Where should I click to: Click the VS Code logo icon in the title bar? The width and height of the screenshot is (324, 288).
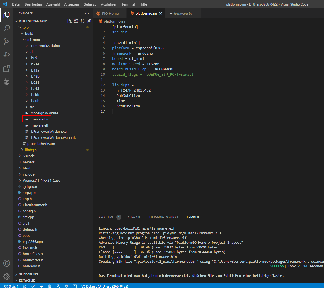point(5,4)
